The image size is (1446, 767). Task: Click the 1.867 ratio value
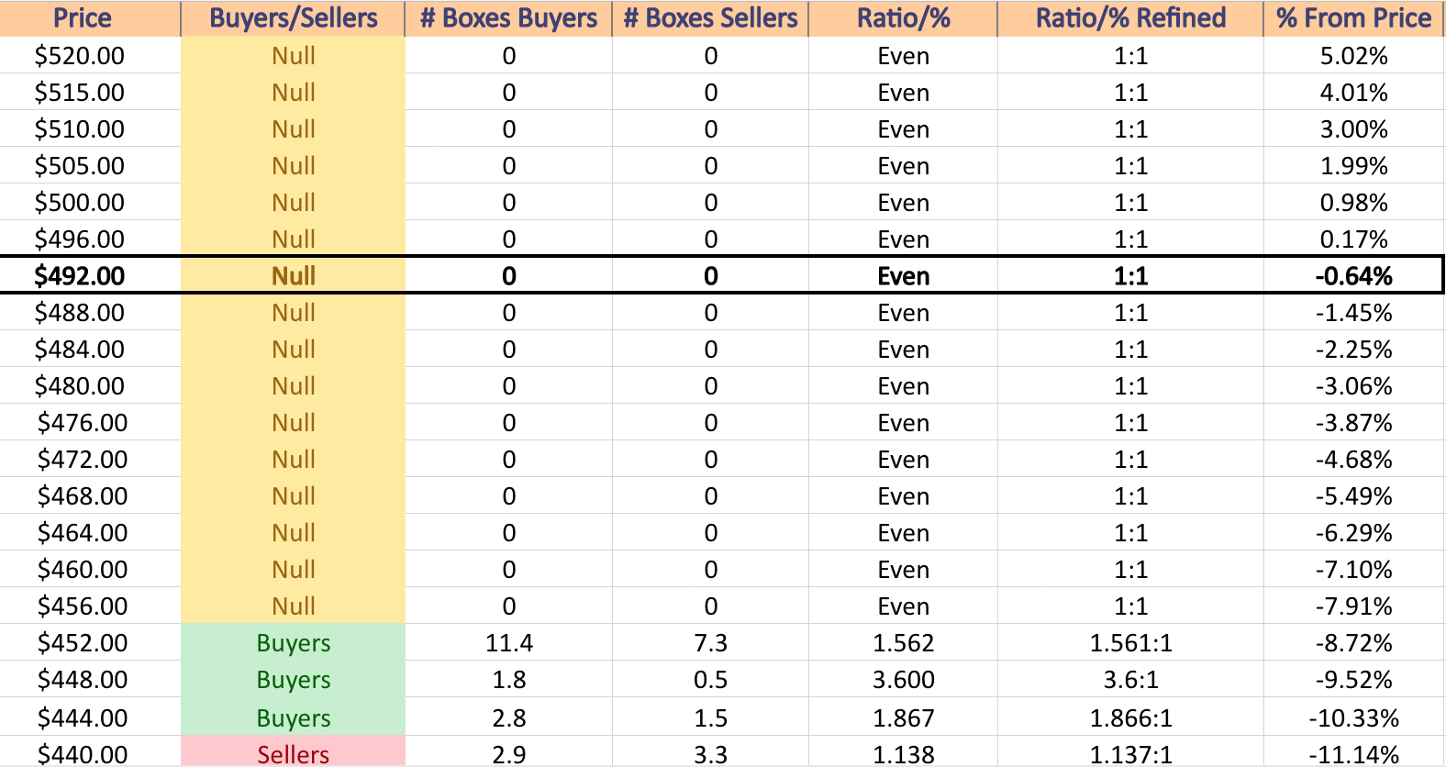[x=903, y=718]
